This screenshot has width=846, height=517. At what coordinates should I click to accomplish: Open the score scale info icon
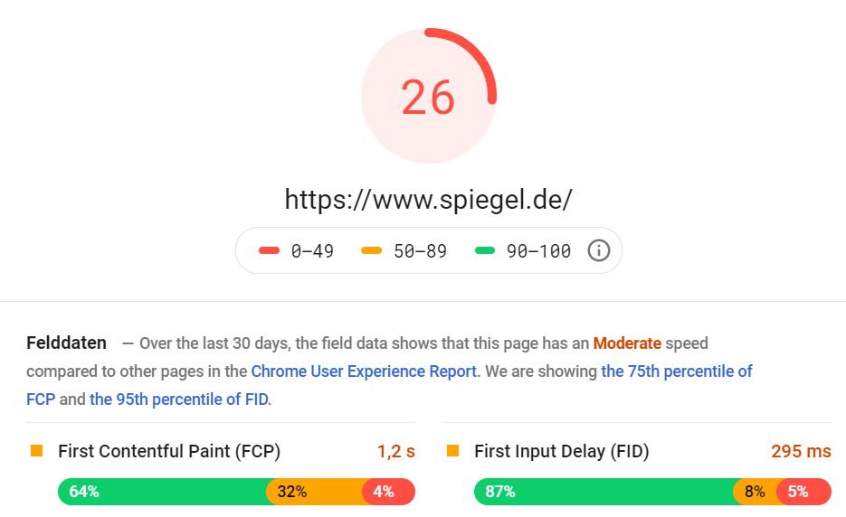(598, 250)
